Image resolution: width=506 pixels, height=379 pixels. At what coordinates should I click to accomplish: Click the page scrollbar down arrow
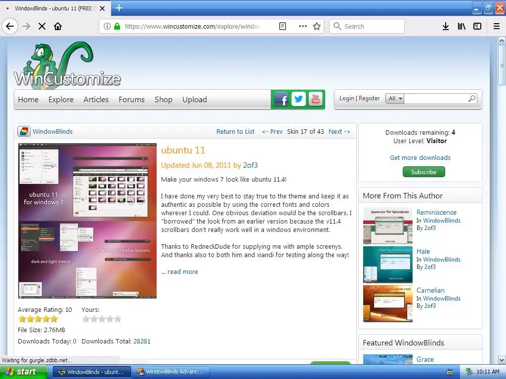(x=502, y=360)
